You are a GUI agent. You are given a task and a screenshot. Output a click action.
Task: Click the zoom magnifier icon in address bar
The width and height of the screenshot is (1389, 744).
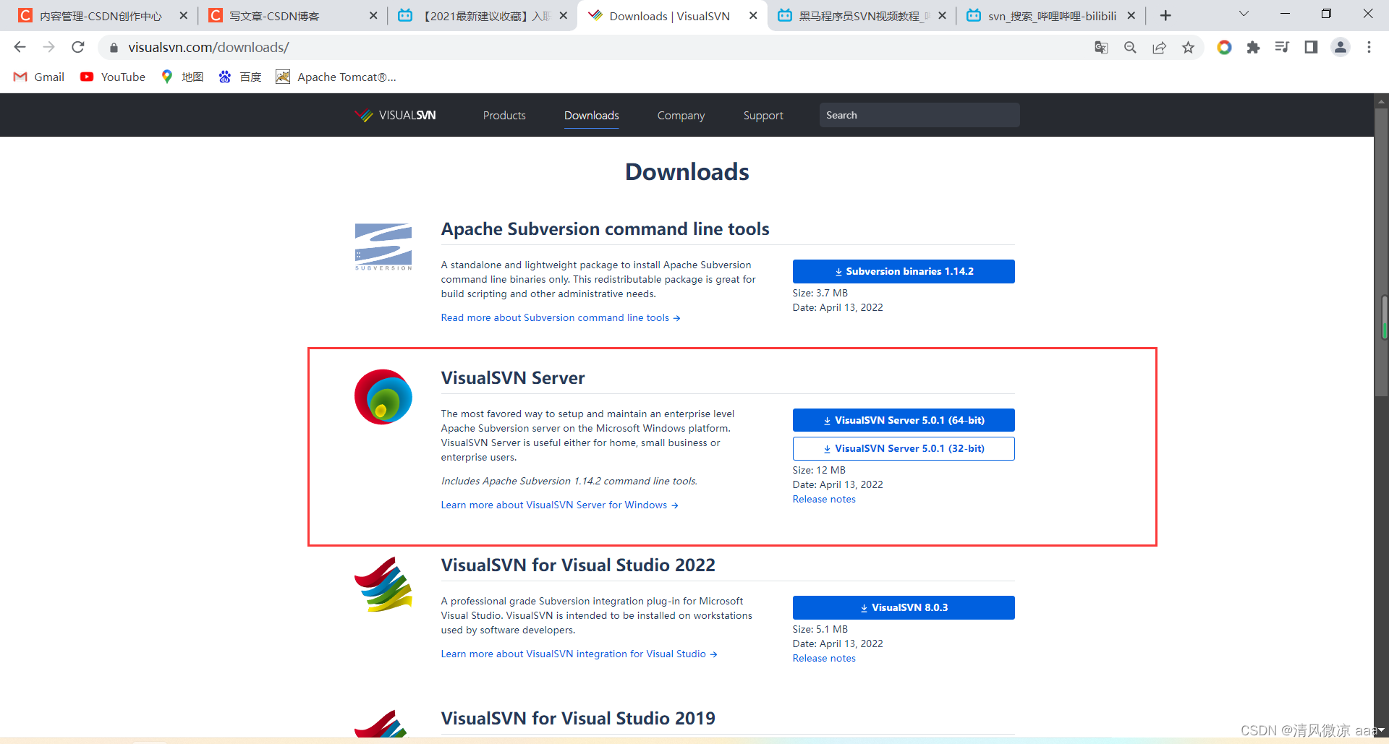click(1130, 47)
